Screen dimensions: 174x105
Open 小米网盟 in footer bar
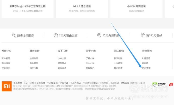pyautogui.click(x=104, y=83)
